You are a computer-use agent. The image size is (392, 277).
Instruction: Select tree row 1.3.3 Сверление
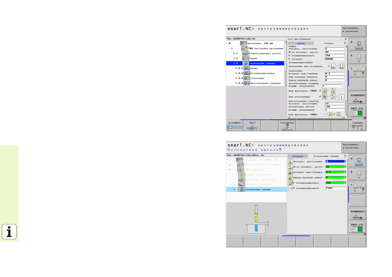click(255, 78)
